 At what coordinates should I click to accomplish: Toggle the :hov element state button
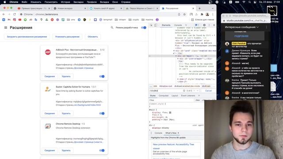(x=198, y=100)
